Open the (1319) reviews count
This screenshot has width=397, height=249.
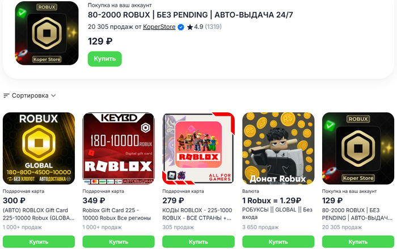pos(214,27)
